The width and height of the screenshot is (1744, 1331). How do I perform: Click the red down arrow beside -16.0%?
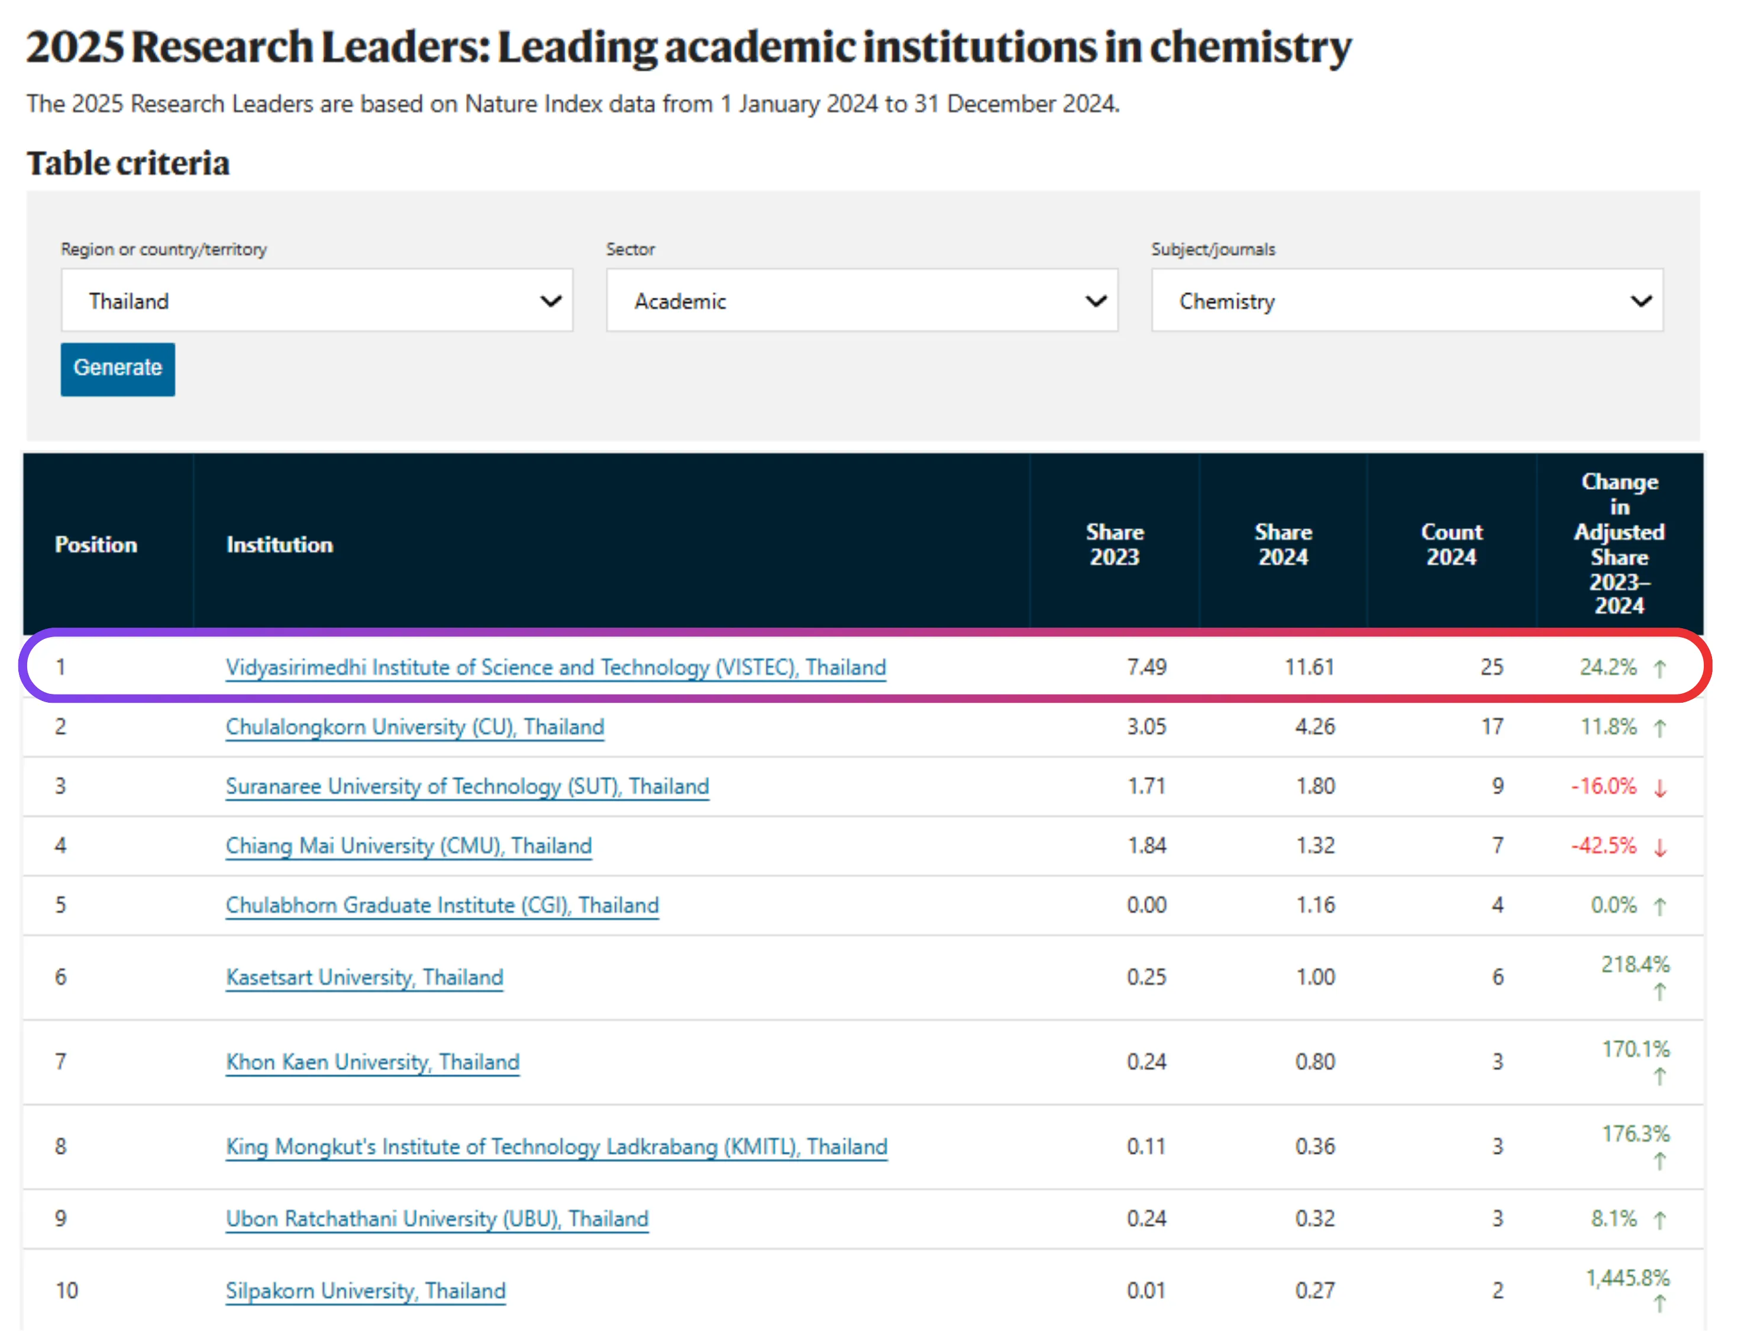[x=1658, y=787]
